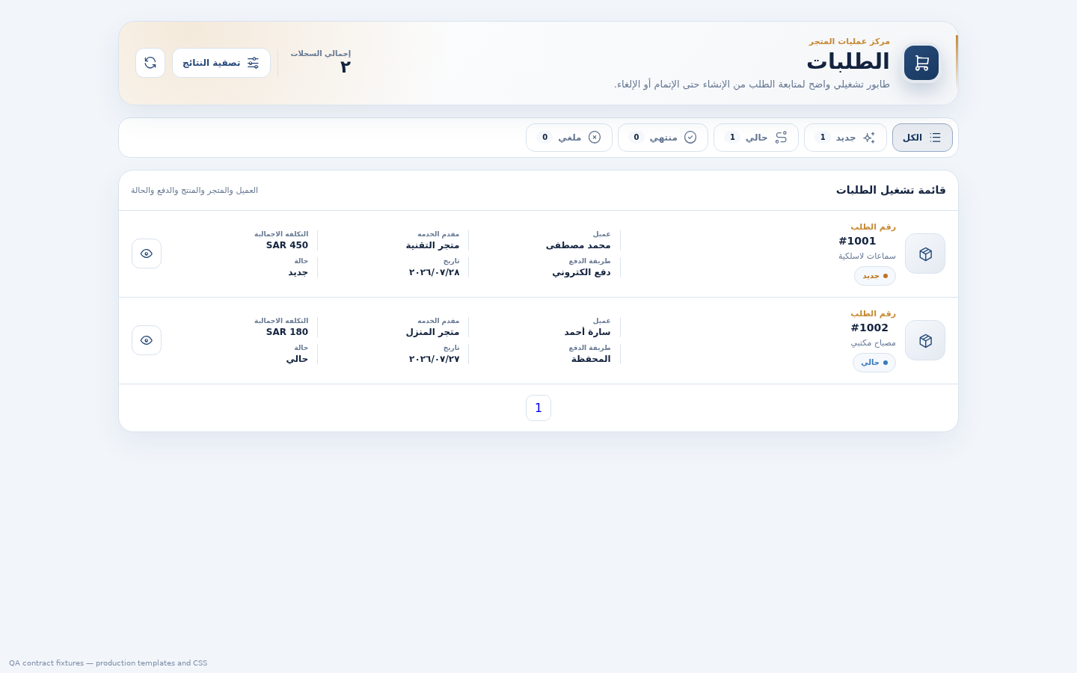Select the حالي tab
The height and width of the screenshot is (673, 1077).
756,138
